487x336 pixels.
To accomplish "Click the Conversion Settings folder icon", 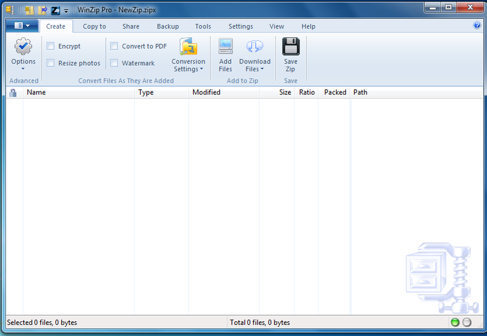I will 189,47.
